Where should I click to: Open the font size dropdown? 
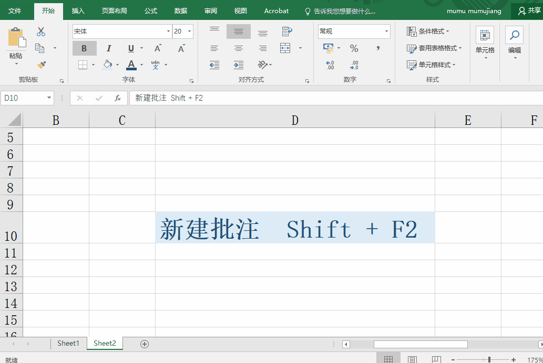[189, 31]
